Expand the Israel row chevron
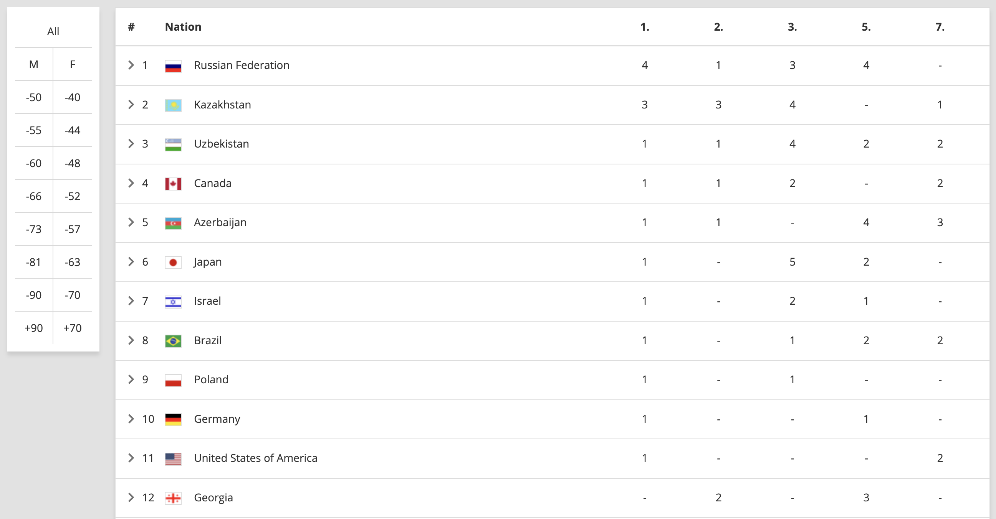Viewport: 996px width, 519px height. pos(131,301)
